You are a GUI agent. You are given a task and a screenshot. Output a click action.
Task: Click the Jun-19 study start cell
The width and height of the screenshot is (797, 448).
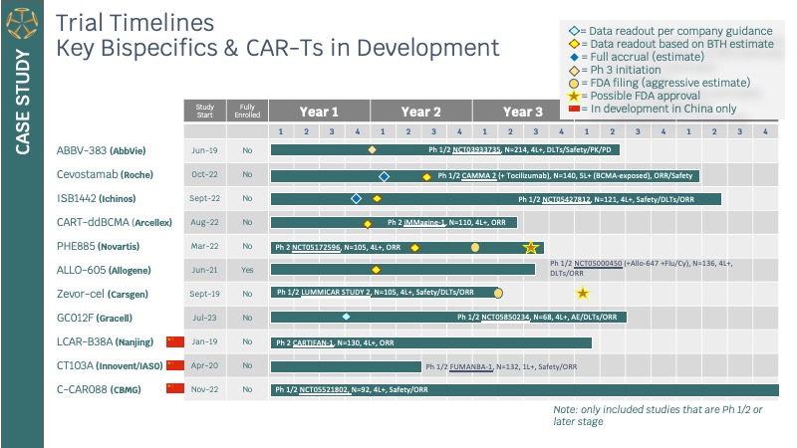205,150
